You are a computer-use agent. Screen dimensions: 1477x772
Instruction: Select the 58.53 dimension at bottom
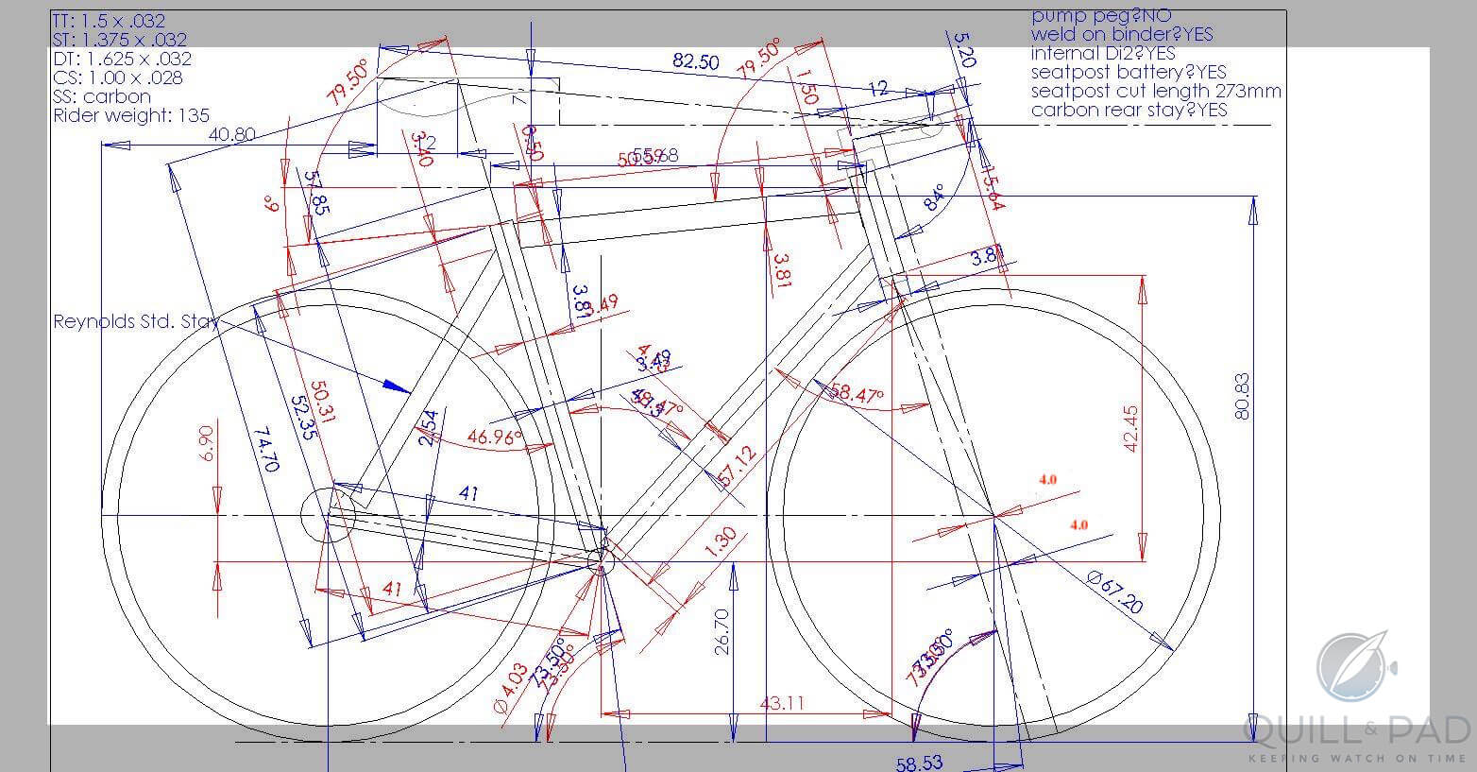pos(919,763)
